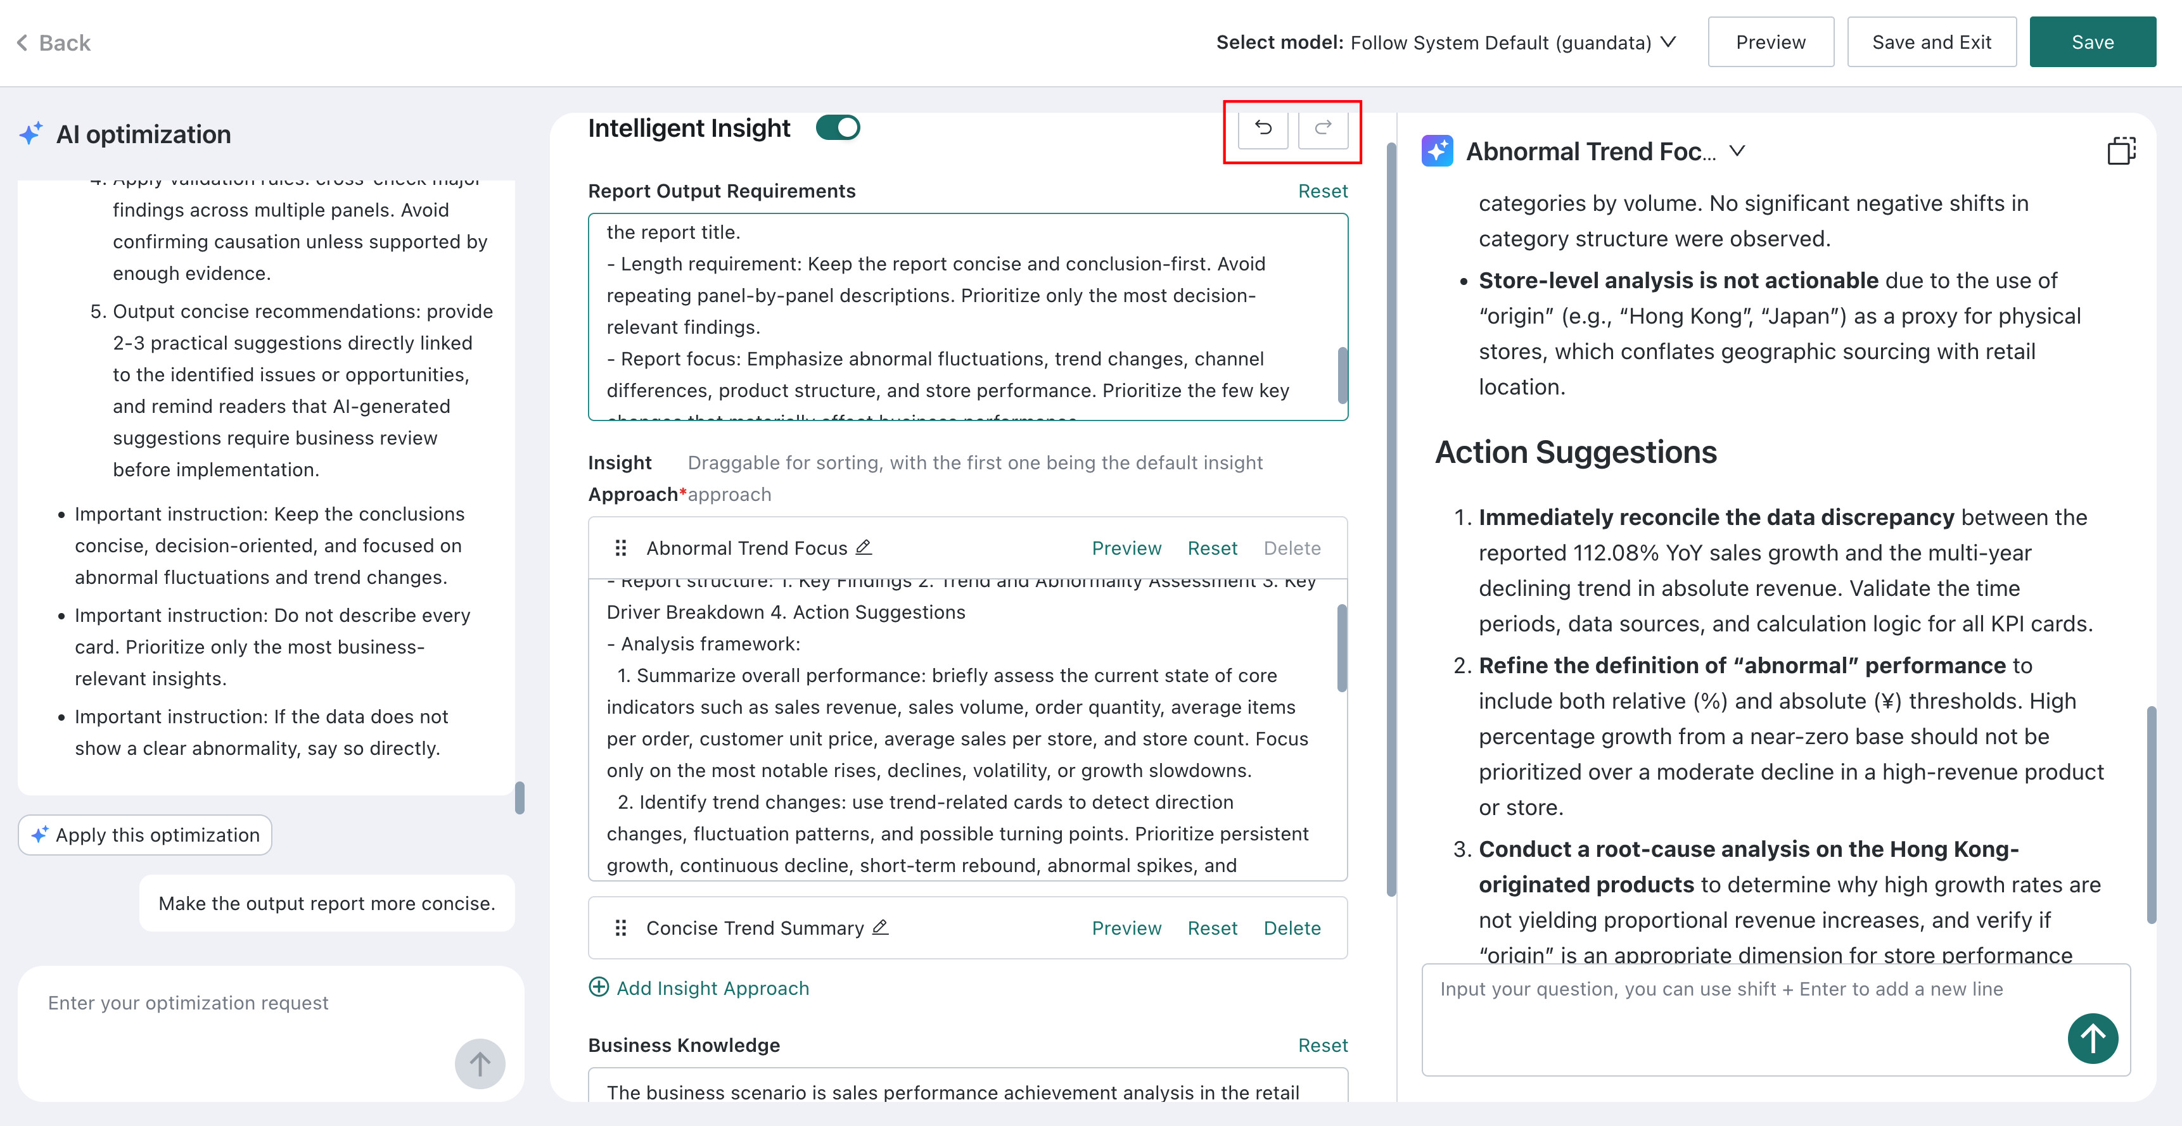Click the copy icon in the preview panel
Screen dimensions: 2182x1126
(2121, 151)
